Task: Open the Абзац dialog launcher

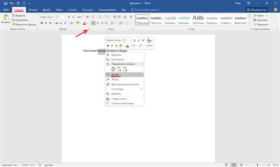Action: coord(133,29)
